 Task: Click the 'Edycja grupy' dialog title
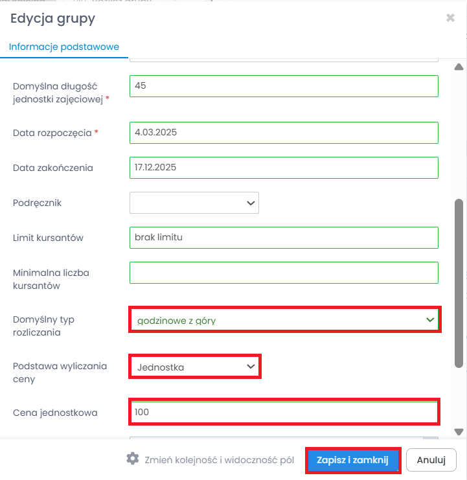coord(52,18)
